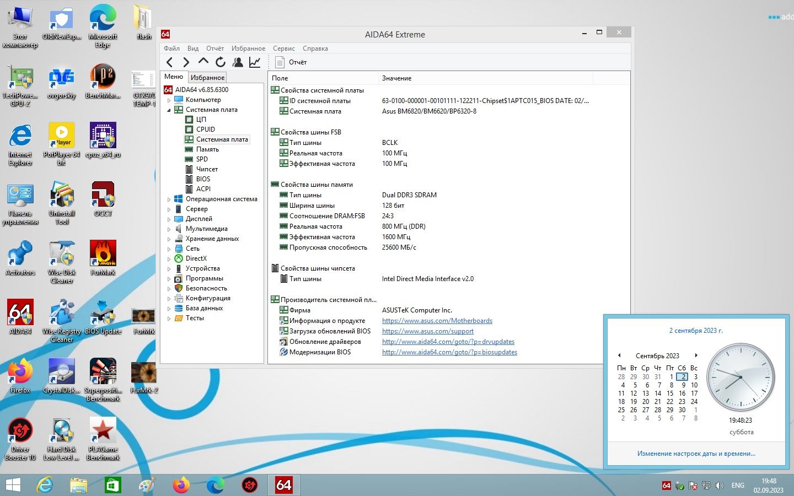
Task: Open the graph chart icon in toolbar
Action: pos(255,62)
